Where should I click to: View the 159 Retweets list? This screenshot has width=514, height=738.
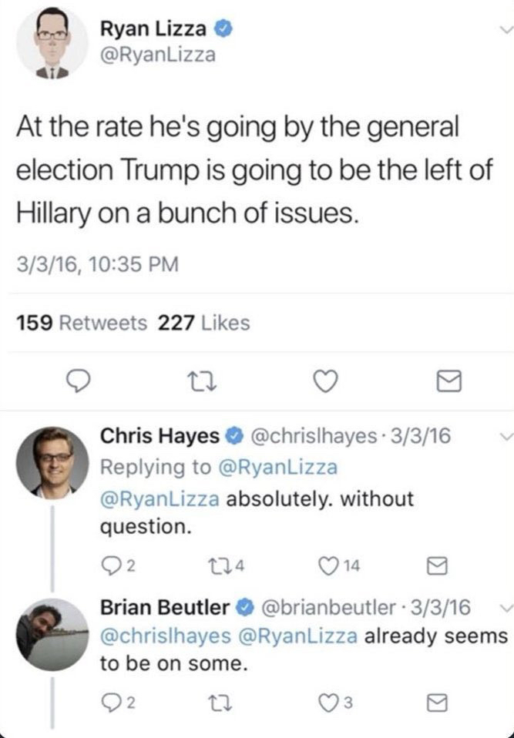(82, 323)
